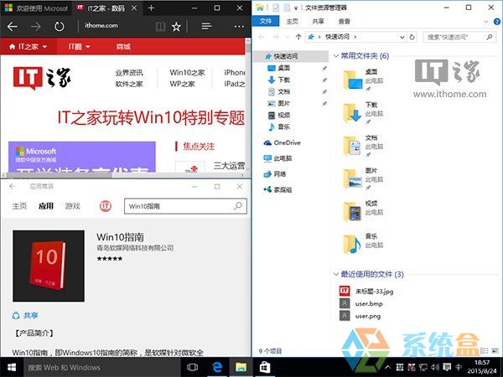The width and height of the screenshot is (503, 377).
Task: Click 业界资讯 link on IT之家 page
Action: pos(129,73)
